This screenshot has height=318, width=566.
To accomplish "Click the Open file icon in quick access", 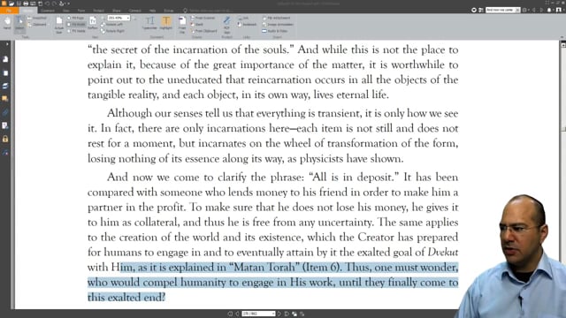I will point(11,4).
